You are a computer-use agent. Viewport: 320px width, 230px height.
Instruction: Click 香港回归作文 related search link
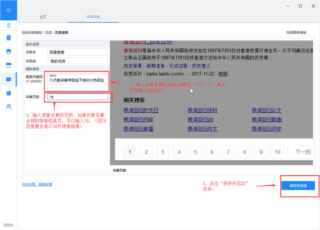coord(203,129)
